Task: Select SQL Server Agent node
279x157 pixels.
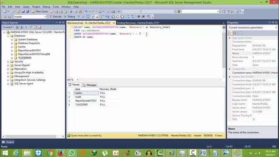Action: 24,84
